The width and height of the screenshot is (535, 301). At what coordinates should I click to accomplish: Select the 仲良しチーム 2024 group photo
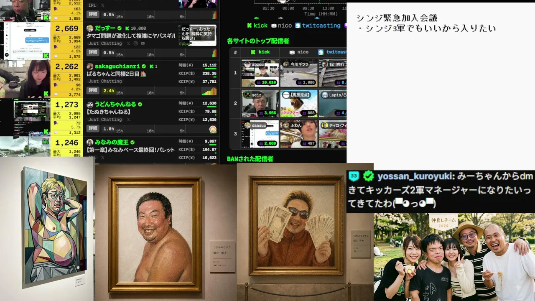pos(454,257)
